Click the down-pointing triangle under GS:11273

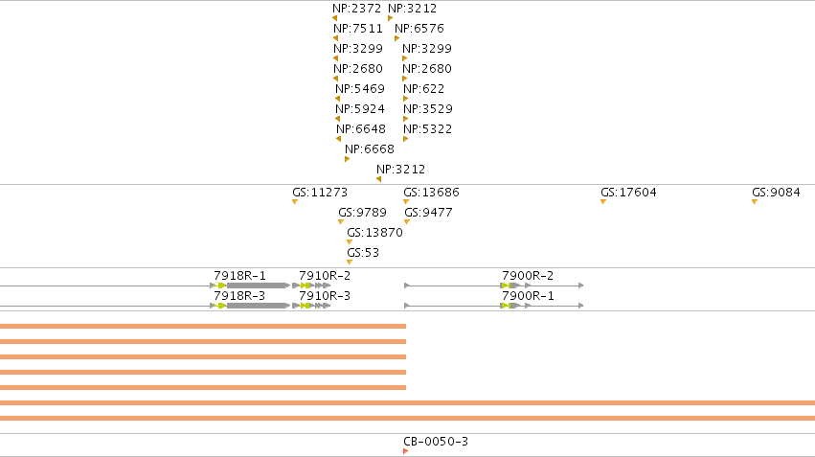pos(295,202)
